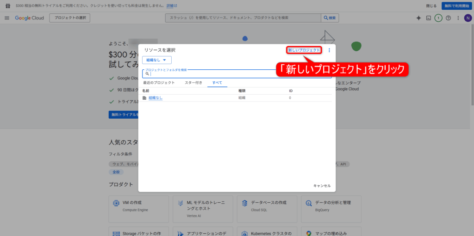Click the 無料で利用開始 button
This screenshot has width=474, height=236.
[x=456, y=6]
